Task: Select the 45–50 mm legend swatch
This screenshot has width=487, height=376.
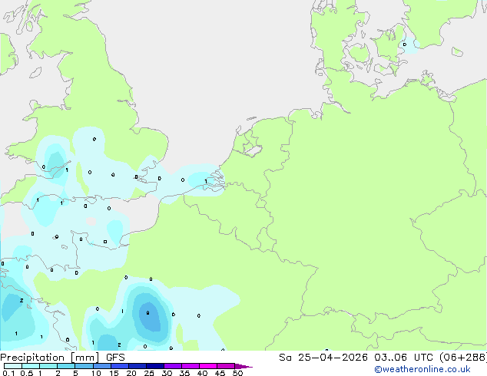Action: (226, 366)
